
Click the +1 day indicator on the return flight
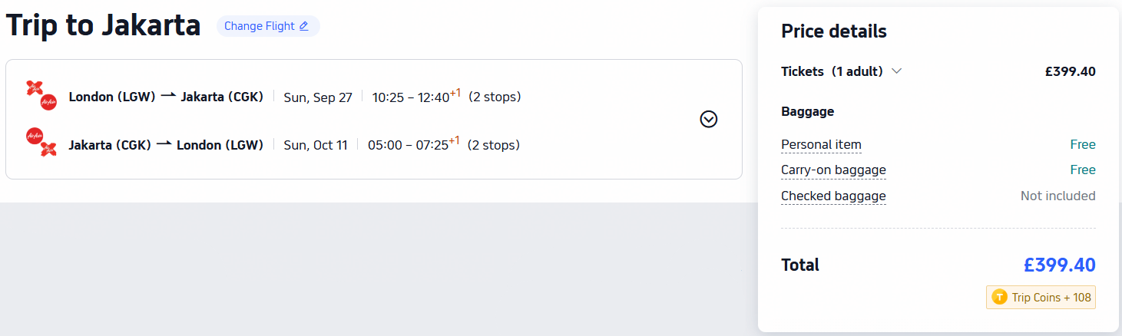pos(455,140)
